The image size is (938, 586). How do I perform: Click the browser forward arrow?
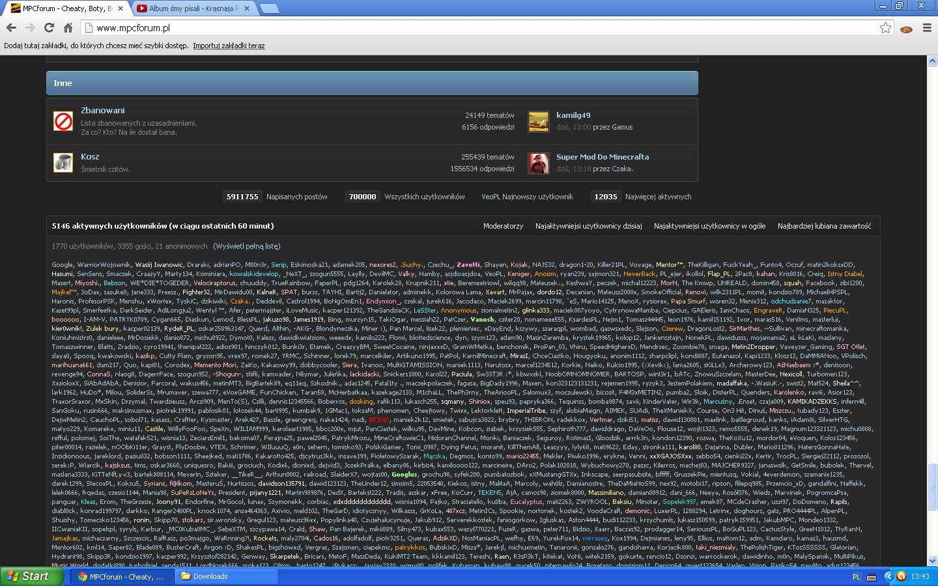click(30, 27)
